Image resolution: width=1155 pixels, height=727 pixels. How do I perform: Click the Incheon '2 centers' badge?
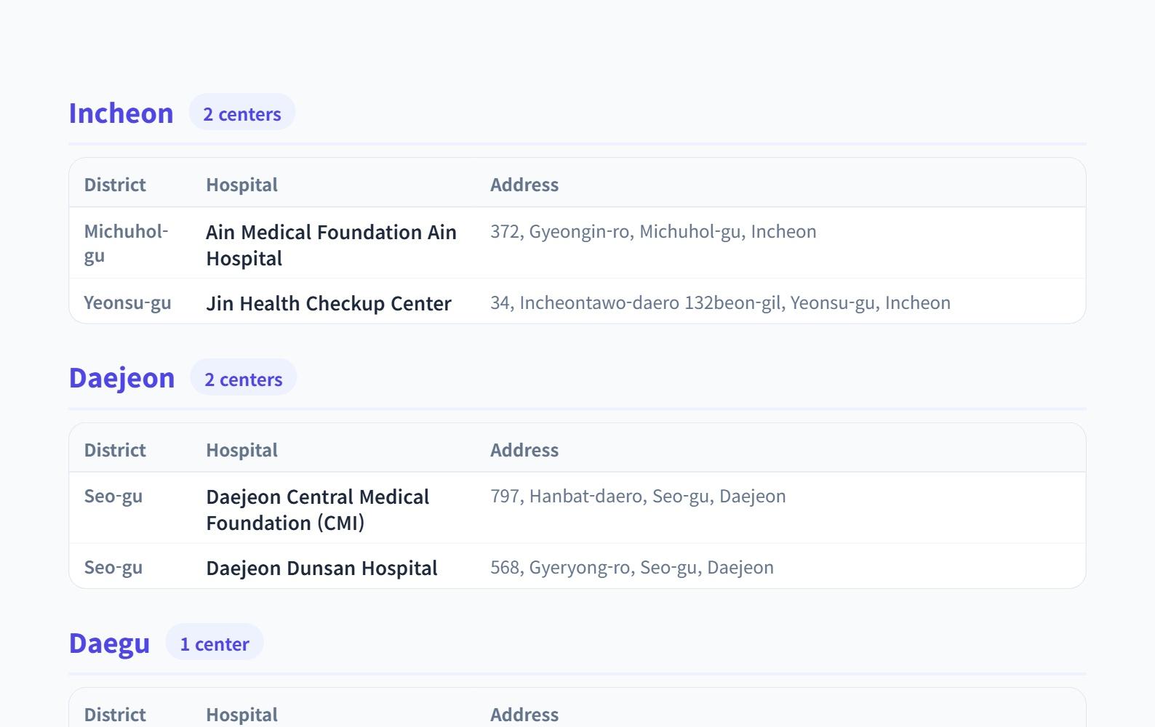[241, 114]
